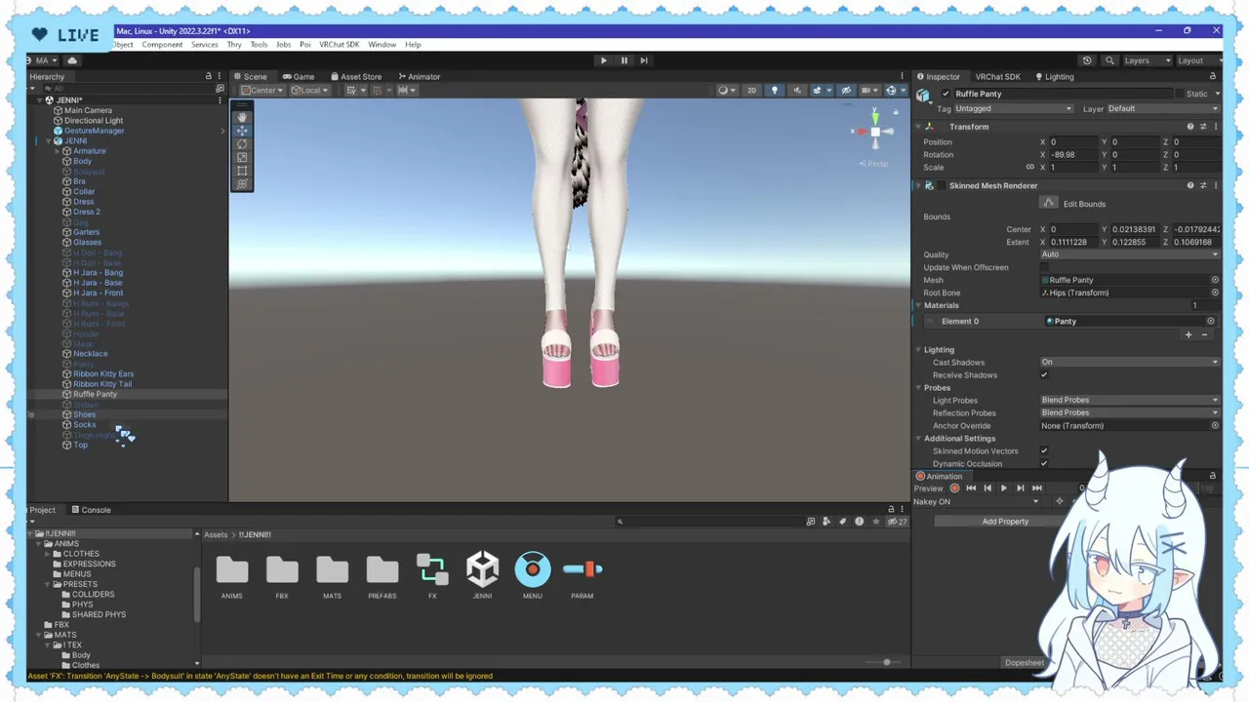Toggle Receive Shadows checkbox
The height and width of the screenshot is (702, 1249).
pos(1044,374)
